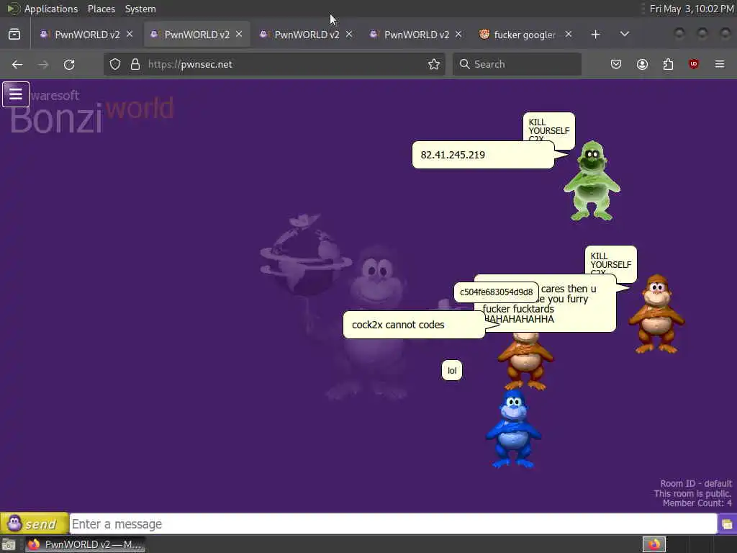
Task: Click the Firefox icon in bottom panel tray
Action: tap(654, 544)
